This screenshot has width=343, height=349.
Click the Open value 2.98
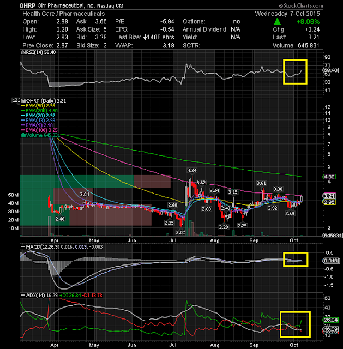(x=62, y=22)
